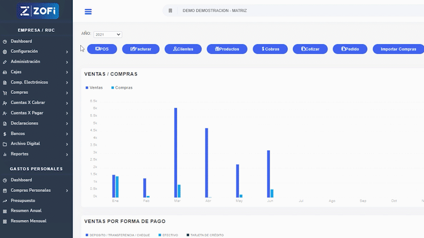This screenshot has height=238, width=424.
Task: Click the Importar Compras button
Action: pyautogui.click(x=398, y=49)
